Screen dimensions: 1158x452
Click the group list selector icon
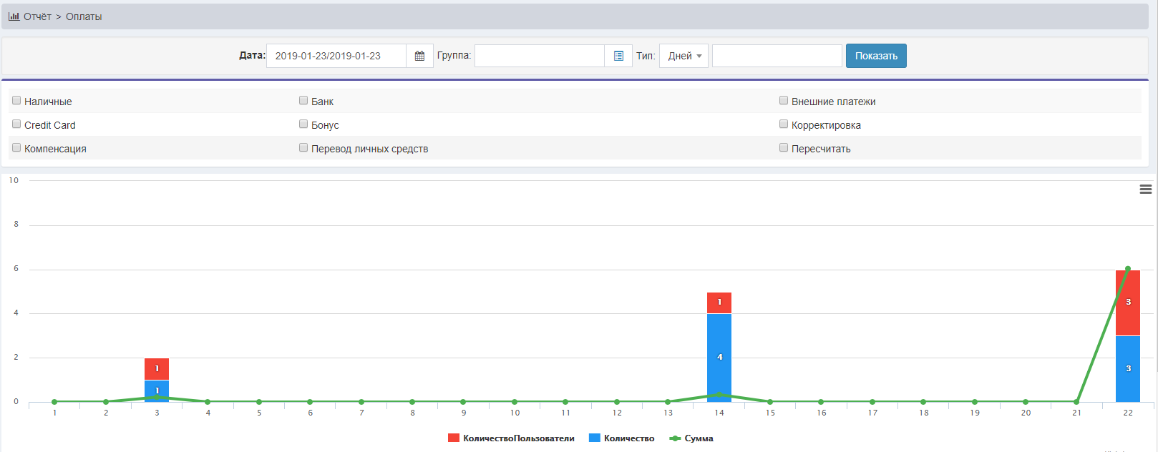pos(618,56)
